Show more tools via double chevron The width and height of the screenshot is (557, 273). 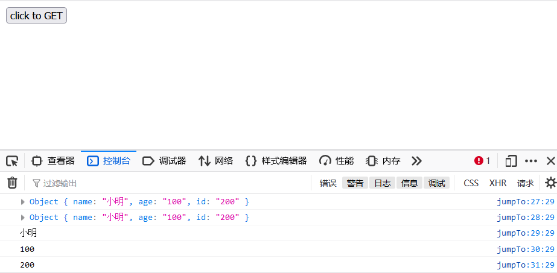416,162
